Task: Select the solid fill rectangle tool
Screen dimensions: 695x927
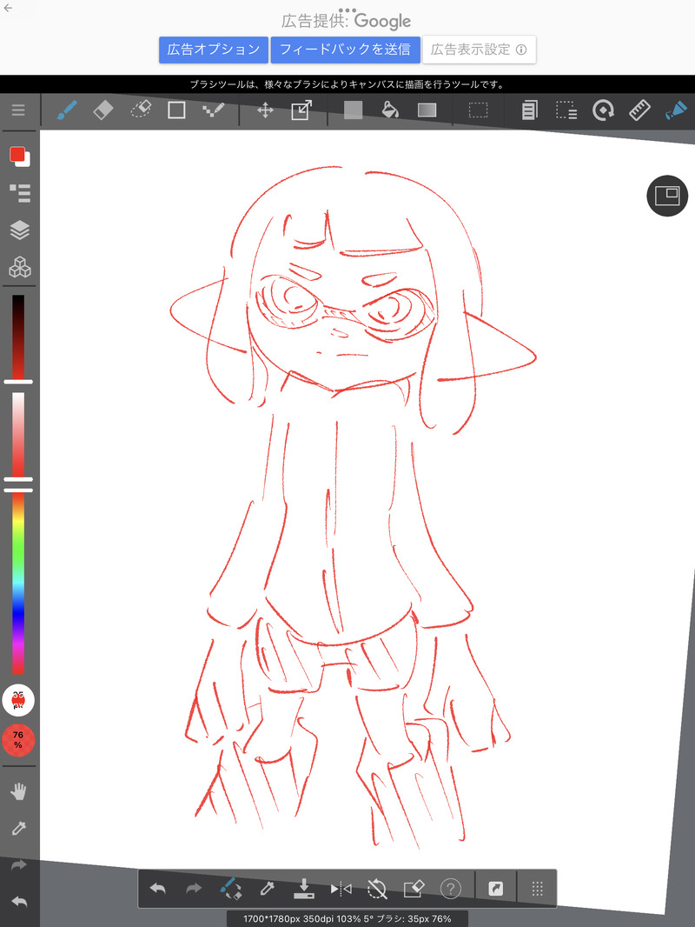Action: pos(353,110)
